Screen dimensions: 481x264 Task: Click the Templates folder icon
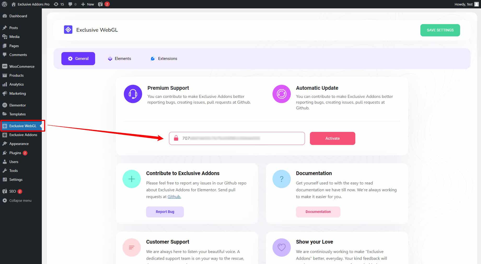click(x=5, y=114)
